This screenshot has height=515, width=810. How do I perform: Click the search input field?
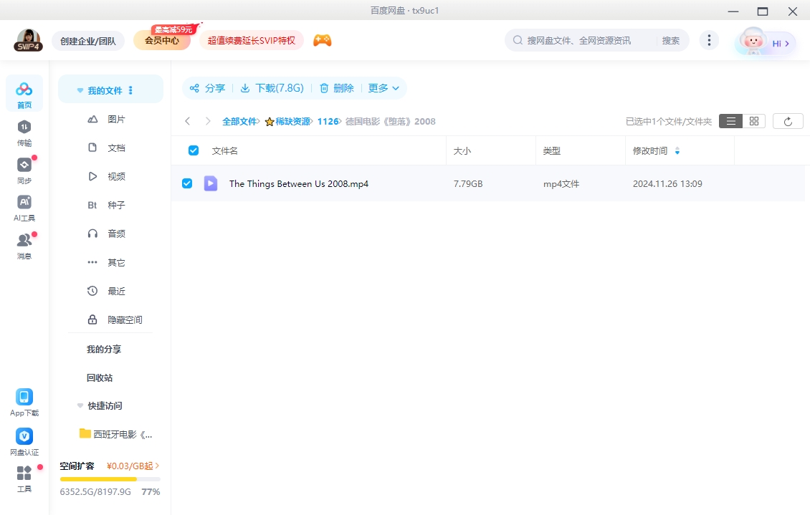pos(588,41)
